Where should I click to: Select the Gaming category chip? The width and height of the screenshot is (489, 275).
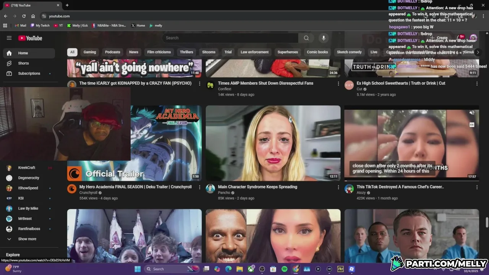click(90, 52)
